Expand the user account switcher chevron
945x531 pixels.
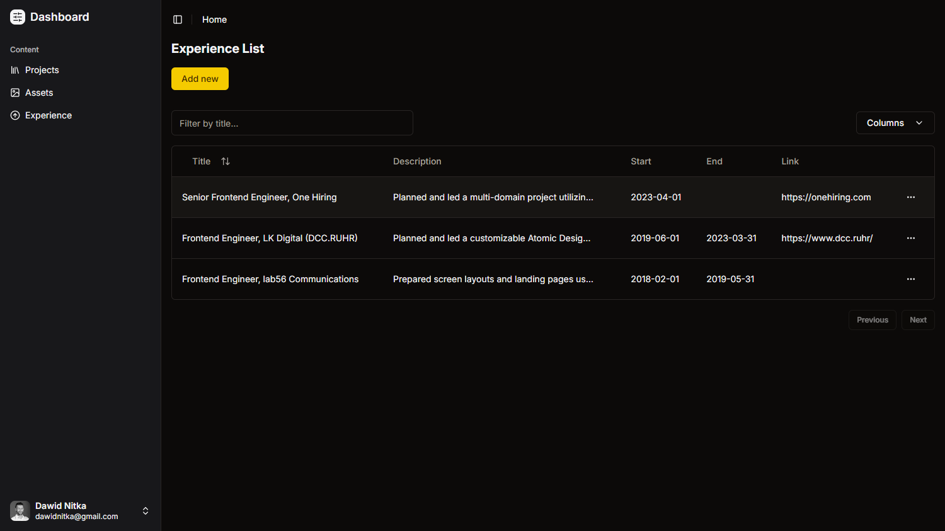point(146,511)
